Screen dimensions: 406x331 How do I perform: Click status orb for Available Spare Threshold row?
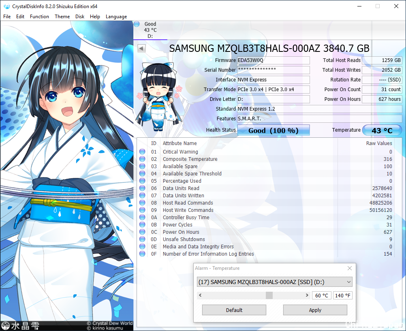tap(142, 173)
